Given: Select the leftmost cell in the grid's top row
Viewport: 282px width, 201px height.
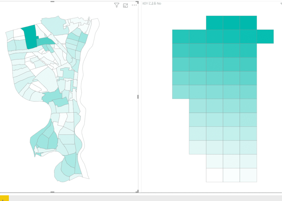Looking at the screenshot, I should [214, 23].
